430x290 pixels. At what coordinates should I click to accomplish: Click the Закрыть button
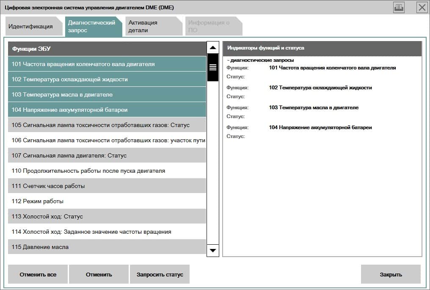[391, 274]
